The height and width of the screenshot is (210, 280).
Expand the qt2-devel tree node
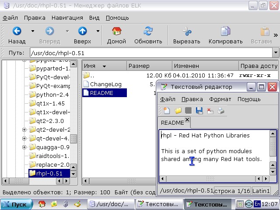(x=24, y=129)
